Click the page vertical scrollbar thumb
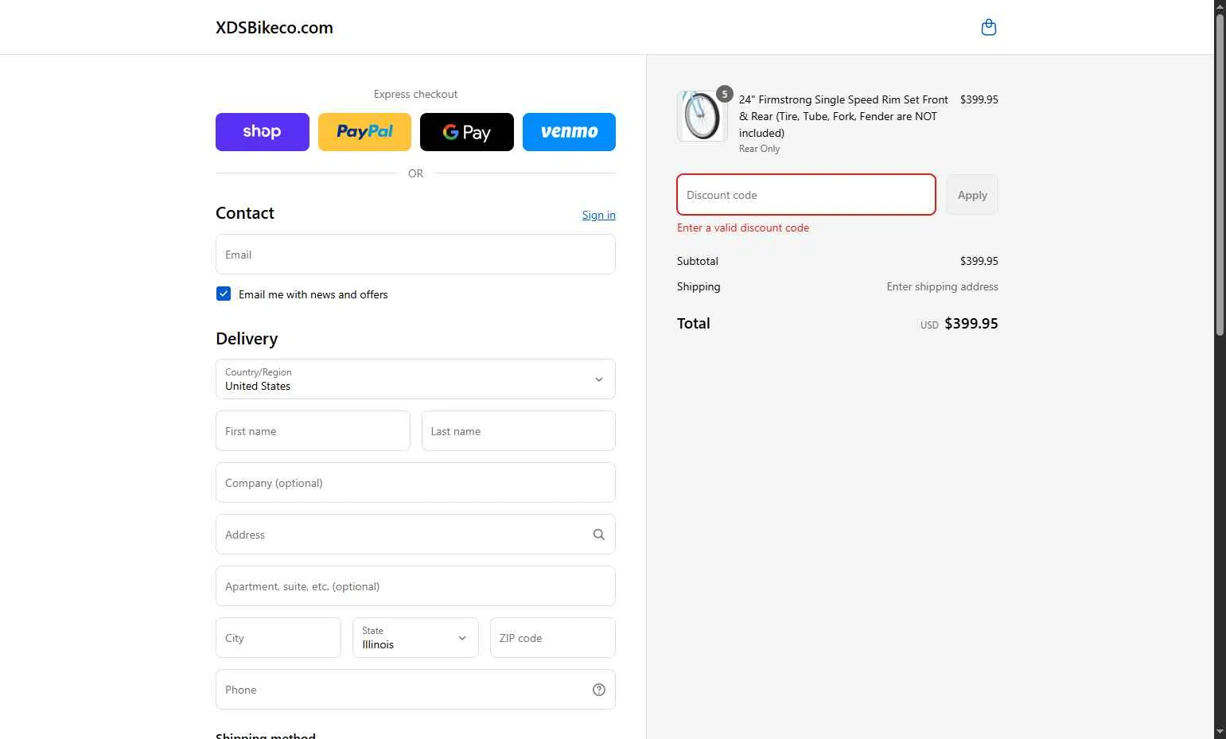 click(x=1220, y=175)
